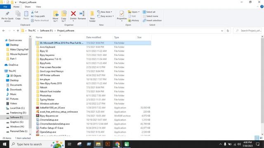Click Copy path in ribbon

pos(38,16)
